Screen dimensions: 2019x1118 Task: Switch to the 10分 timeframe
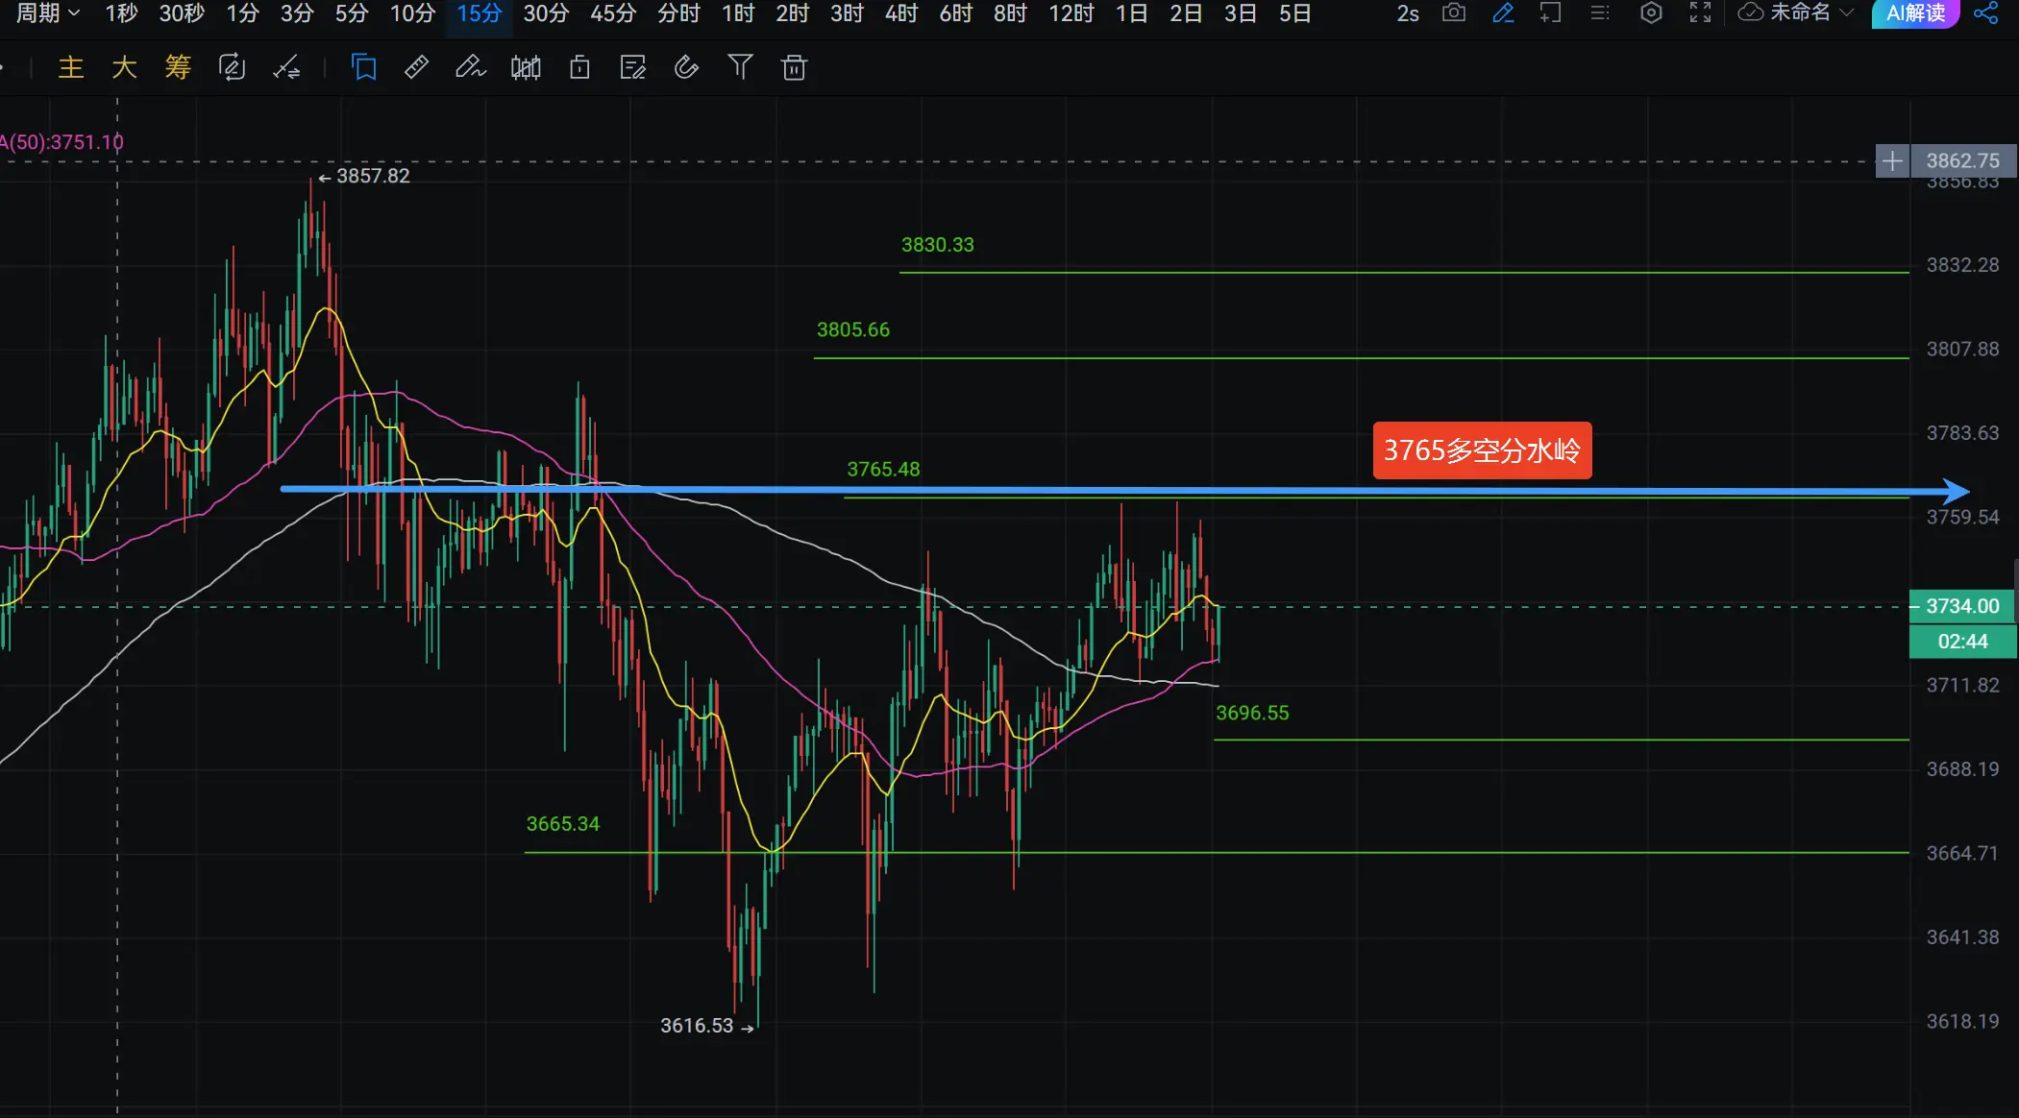(x=412, y=13)
